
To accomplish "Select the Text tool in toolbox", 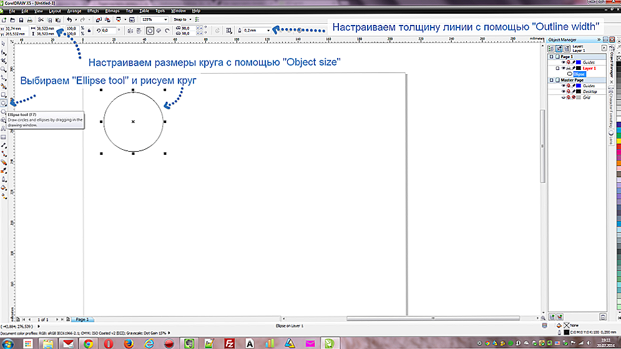I will (x=4, y=129).
